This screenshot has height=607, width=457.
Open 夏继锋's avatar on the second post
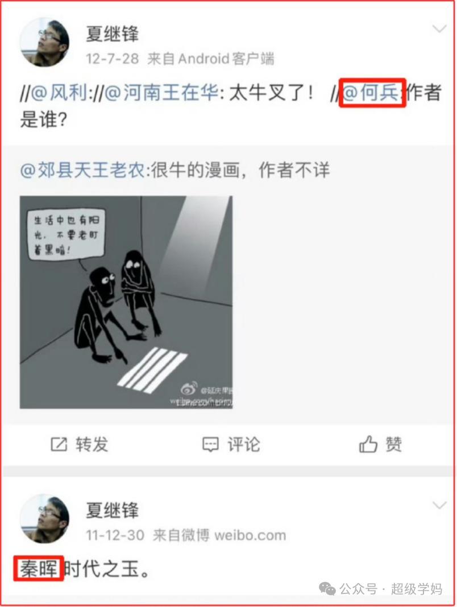pyautogui.click(x=45, y=519)
